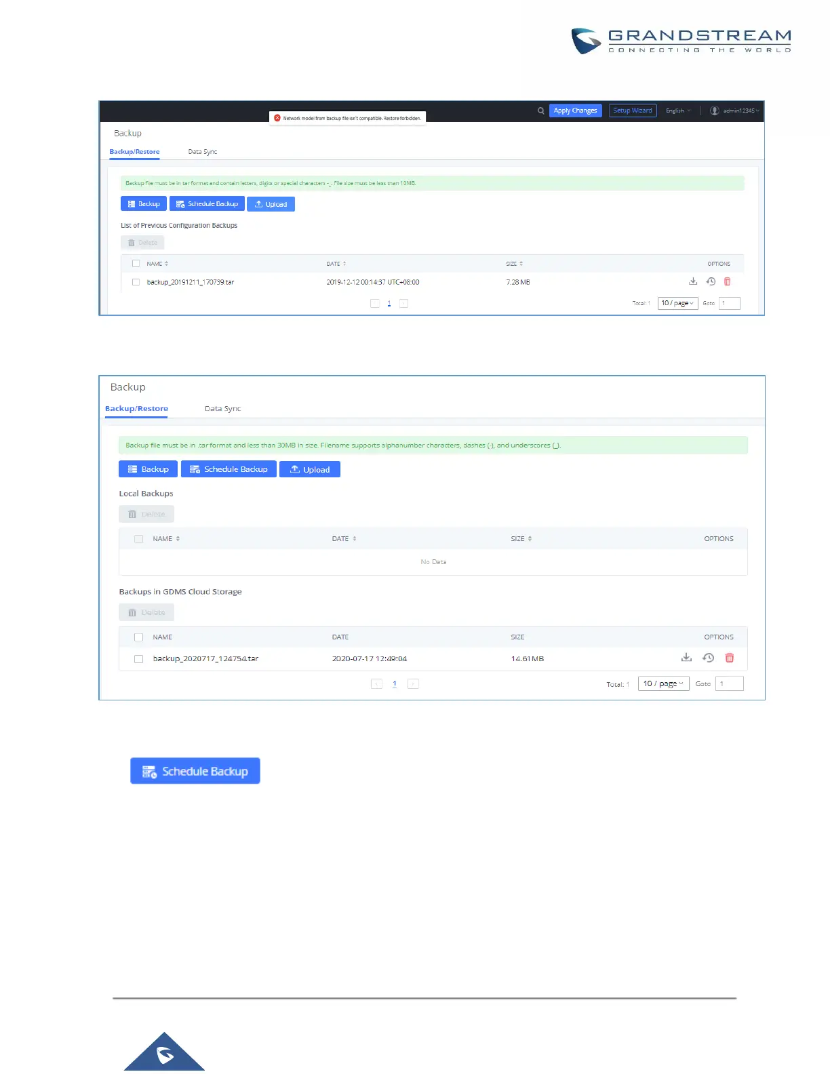The width and height of the screenshot is (830, 1074).
Task: Go to previous page in top backup list
Action: click(x=375, y=303)
